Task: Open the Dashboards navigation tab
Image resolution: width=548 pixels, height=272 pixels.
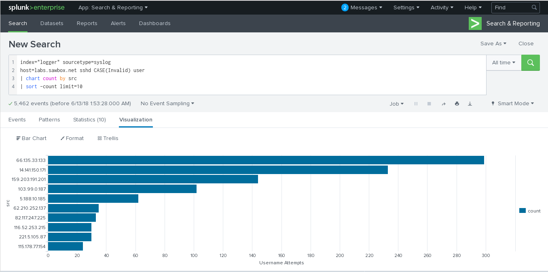Action: [154, 23]
